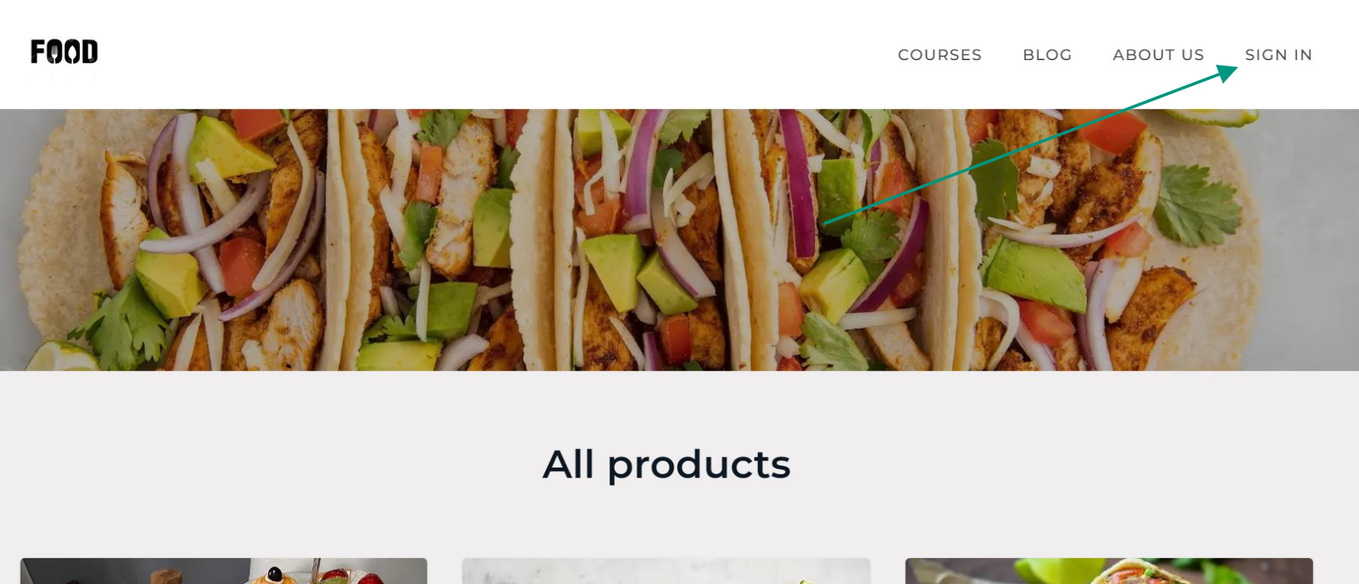
Task: Click the FOOD logo icon
Action: pos(64,52)
